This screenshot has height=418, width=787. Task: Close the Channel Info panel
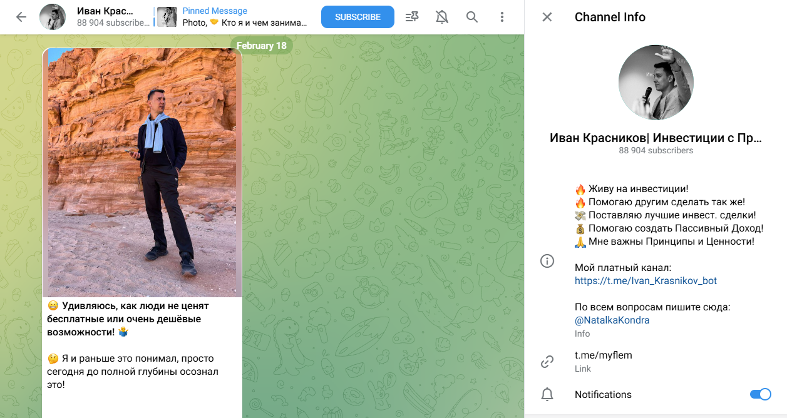[x=547, y=17]
